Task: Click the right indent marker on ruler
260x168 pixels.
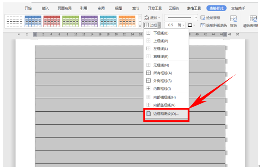Action: tap(225, 34)
